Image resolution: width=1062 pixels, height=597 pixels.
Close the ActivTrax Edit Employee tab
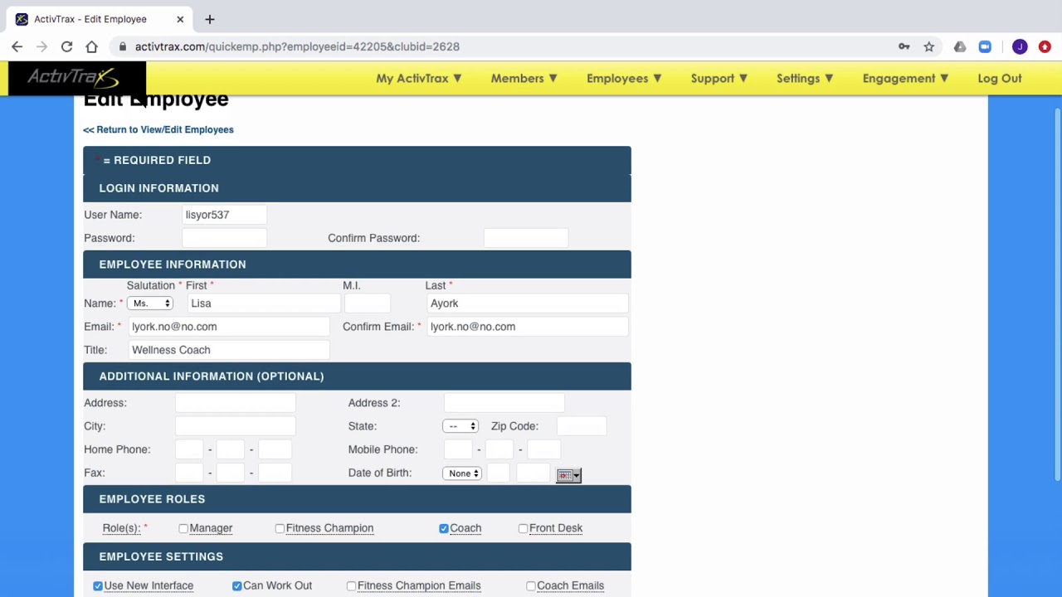(x=180, y=19)
